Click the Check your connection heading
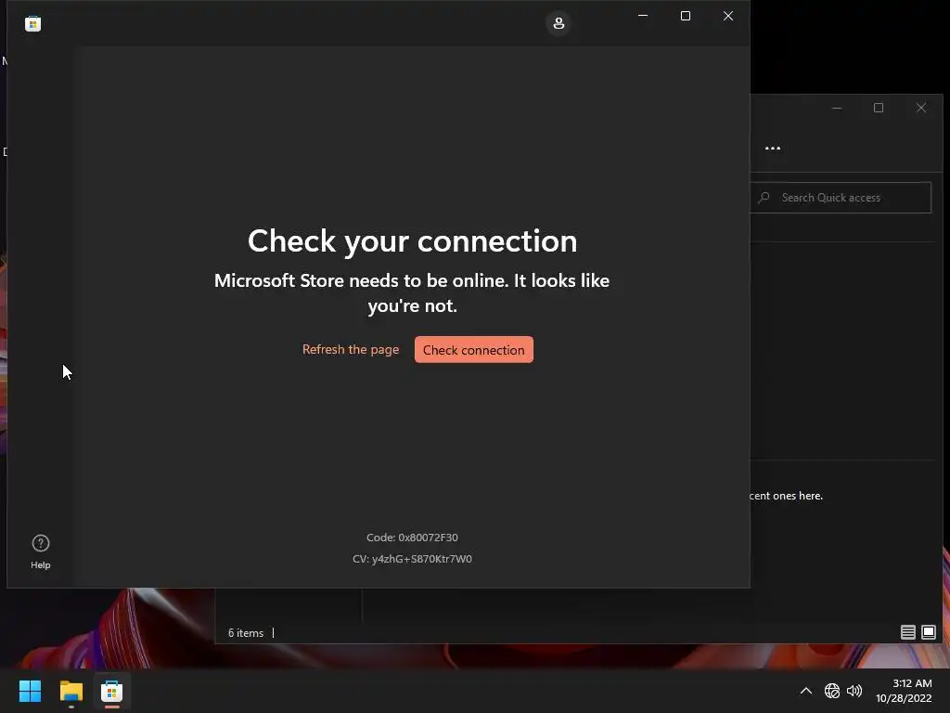The image size is (950, 713). click(x=413, y=241)
